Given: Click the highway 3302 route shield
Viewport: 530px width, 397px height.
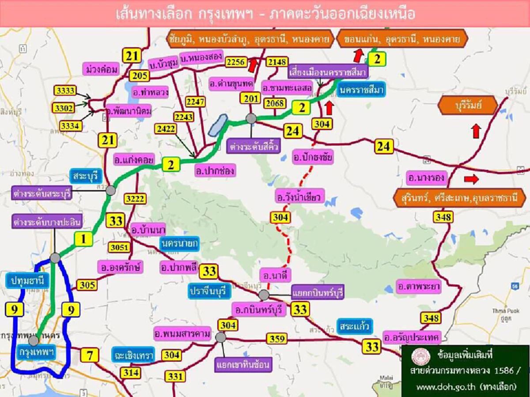Looking at the screenshot, I should [x=64, y=108].
